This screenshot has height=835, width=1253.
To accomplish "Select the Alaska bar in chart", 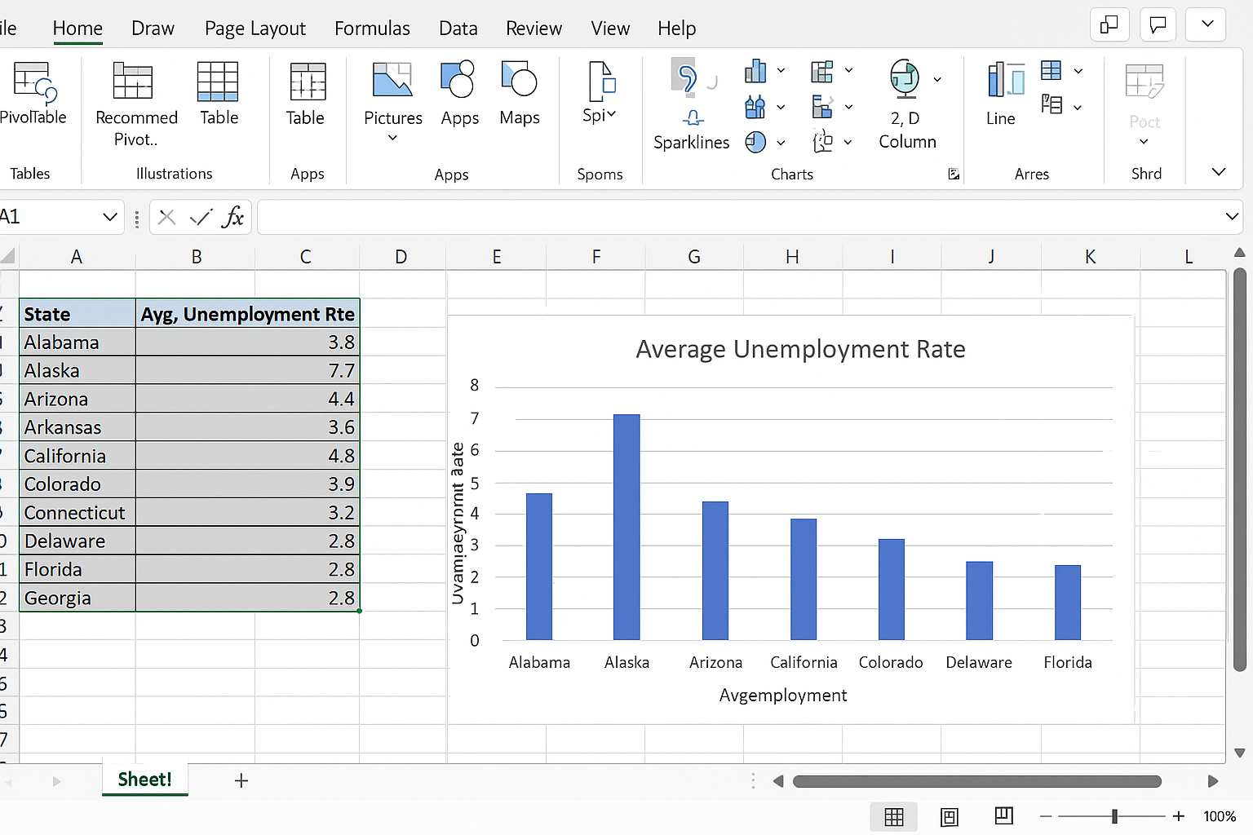I will click(626, 527).
